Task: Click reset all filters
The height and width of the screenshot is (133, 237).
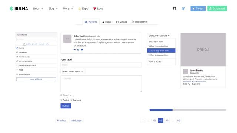Action: [x=36, y=79]
